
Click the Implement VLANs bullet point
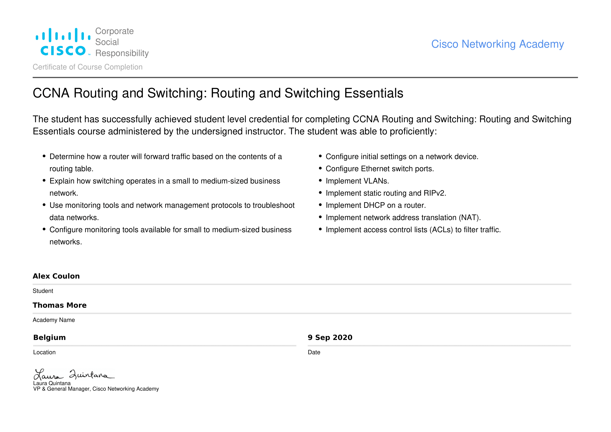point(357,181)
